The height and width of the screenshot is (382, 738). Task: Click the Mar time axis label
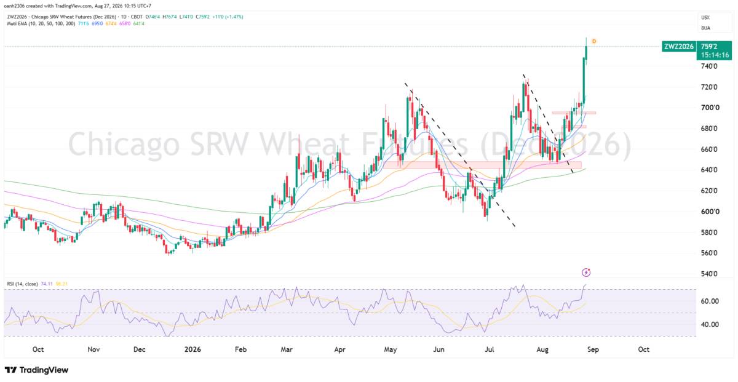click(287, 349)
